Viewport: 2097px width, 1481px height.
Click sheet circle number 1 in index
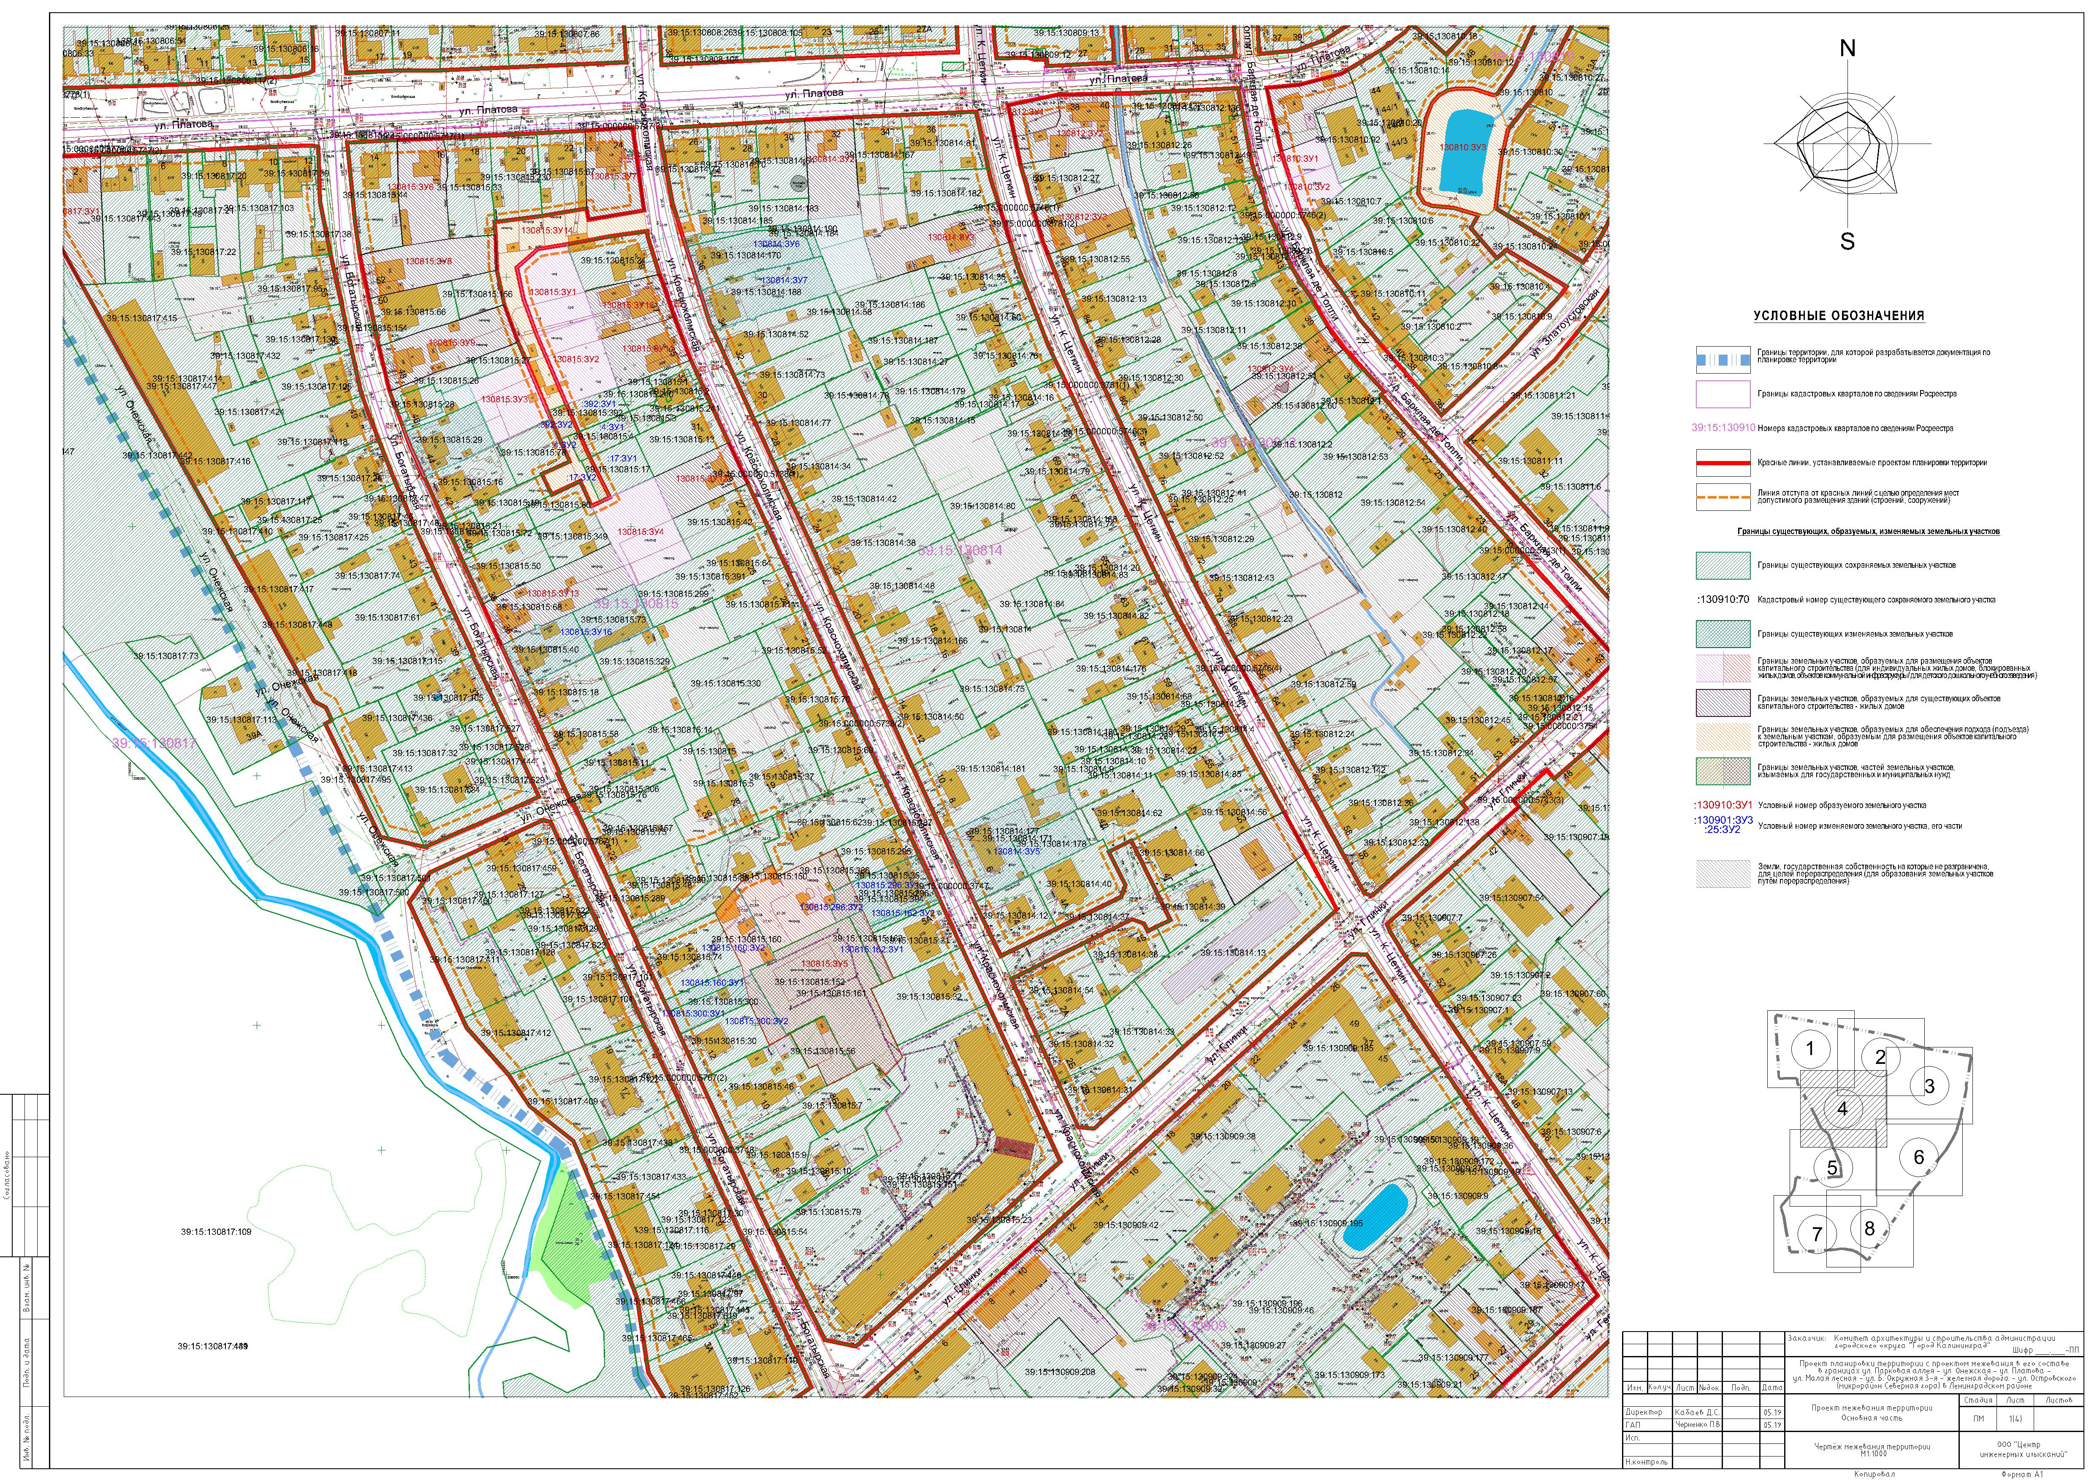tap(1810, 1048)
